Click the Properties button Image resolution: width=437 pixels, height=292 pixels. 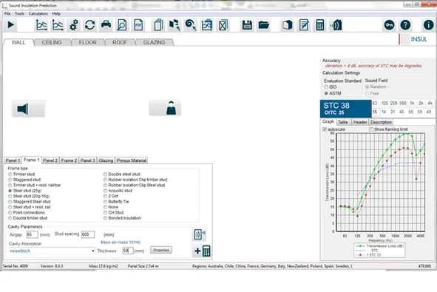pyautogui.click(x=161, y=250)
